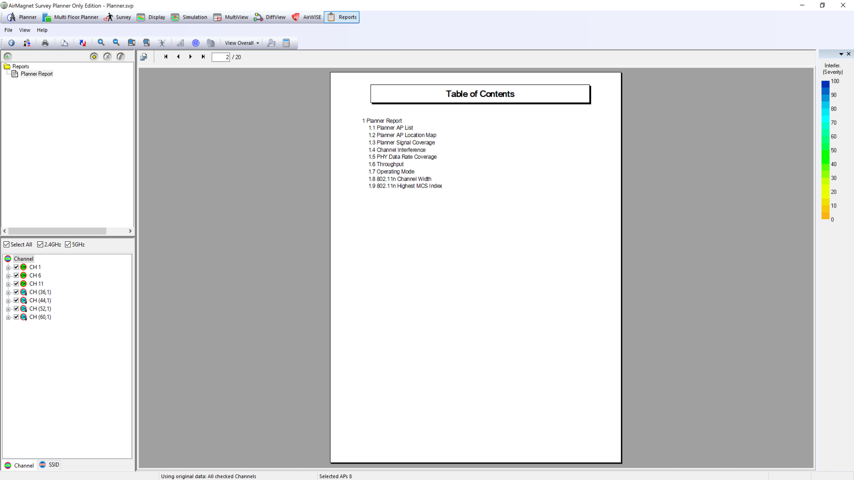The width and height of the screenshot is (854, 480).
Task: Click the Refresh data toolbar icon
Action: (x=82, y=43)
